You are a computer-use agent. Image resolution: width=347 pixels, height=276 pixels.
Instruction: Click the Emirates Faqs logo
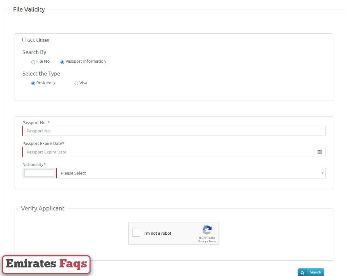point(46,264)
